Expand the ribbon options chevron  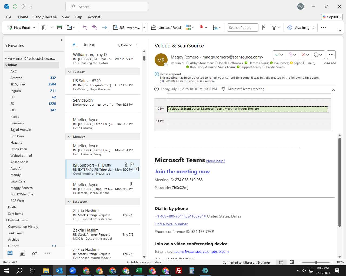coord(340,30)
